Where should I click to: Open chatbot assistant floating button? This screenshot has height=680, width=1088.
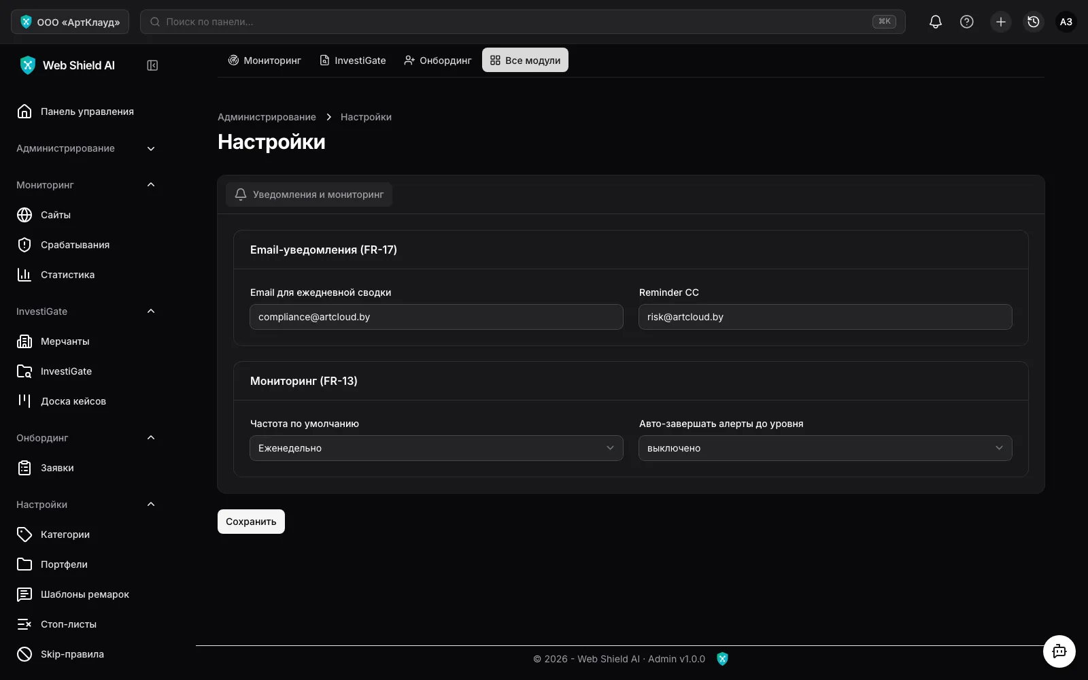pos(1059,651)
